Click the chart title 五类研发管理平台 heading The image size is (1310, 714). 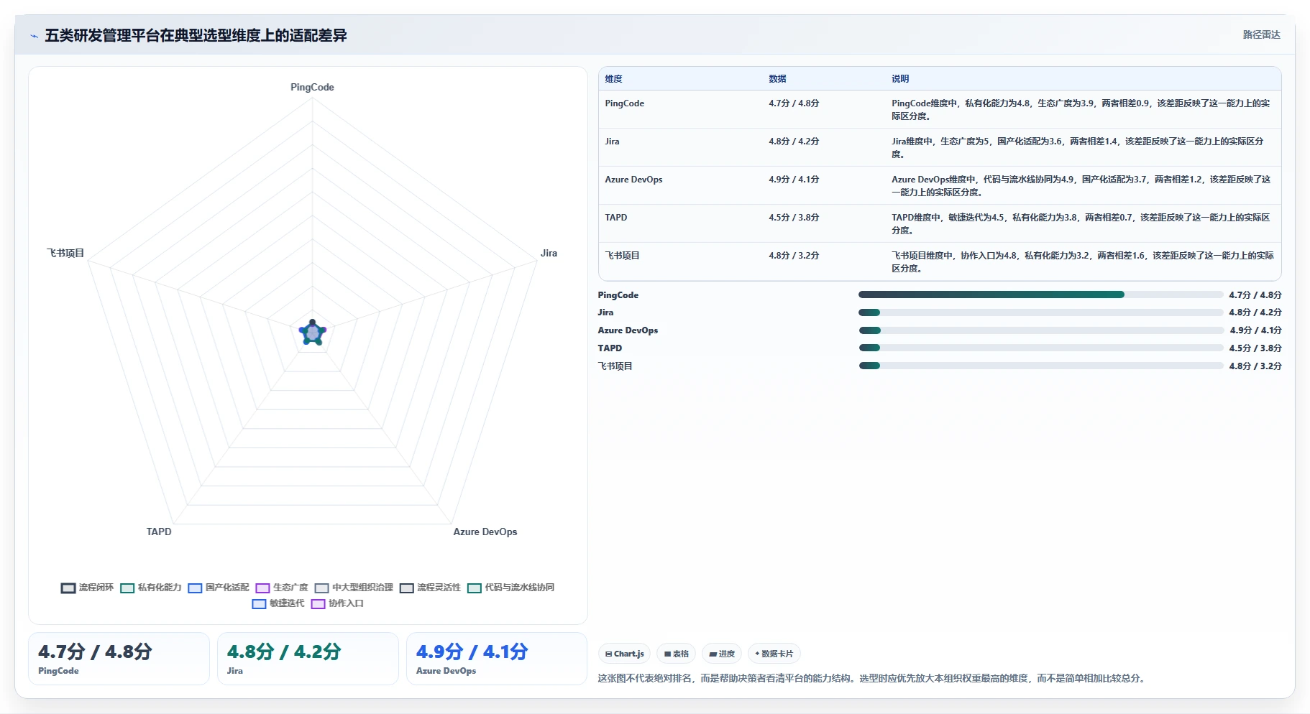coord(196,36)
